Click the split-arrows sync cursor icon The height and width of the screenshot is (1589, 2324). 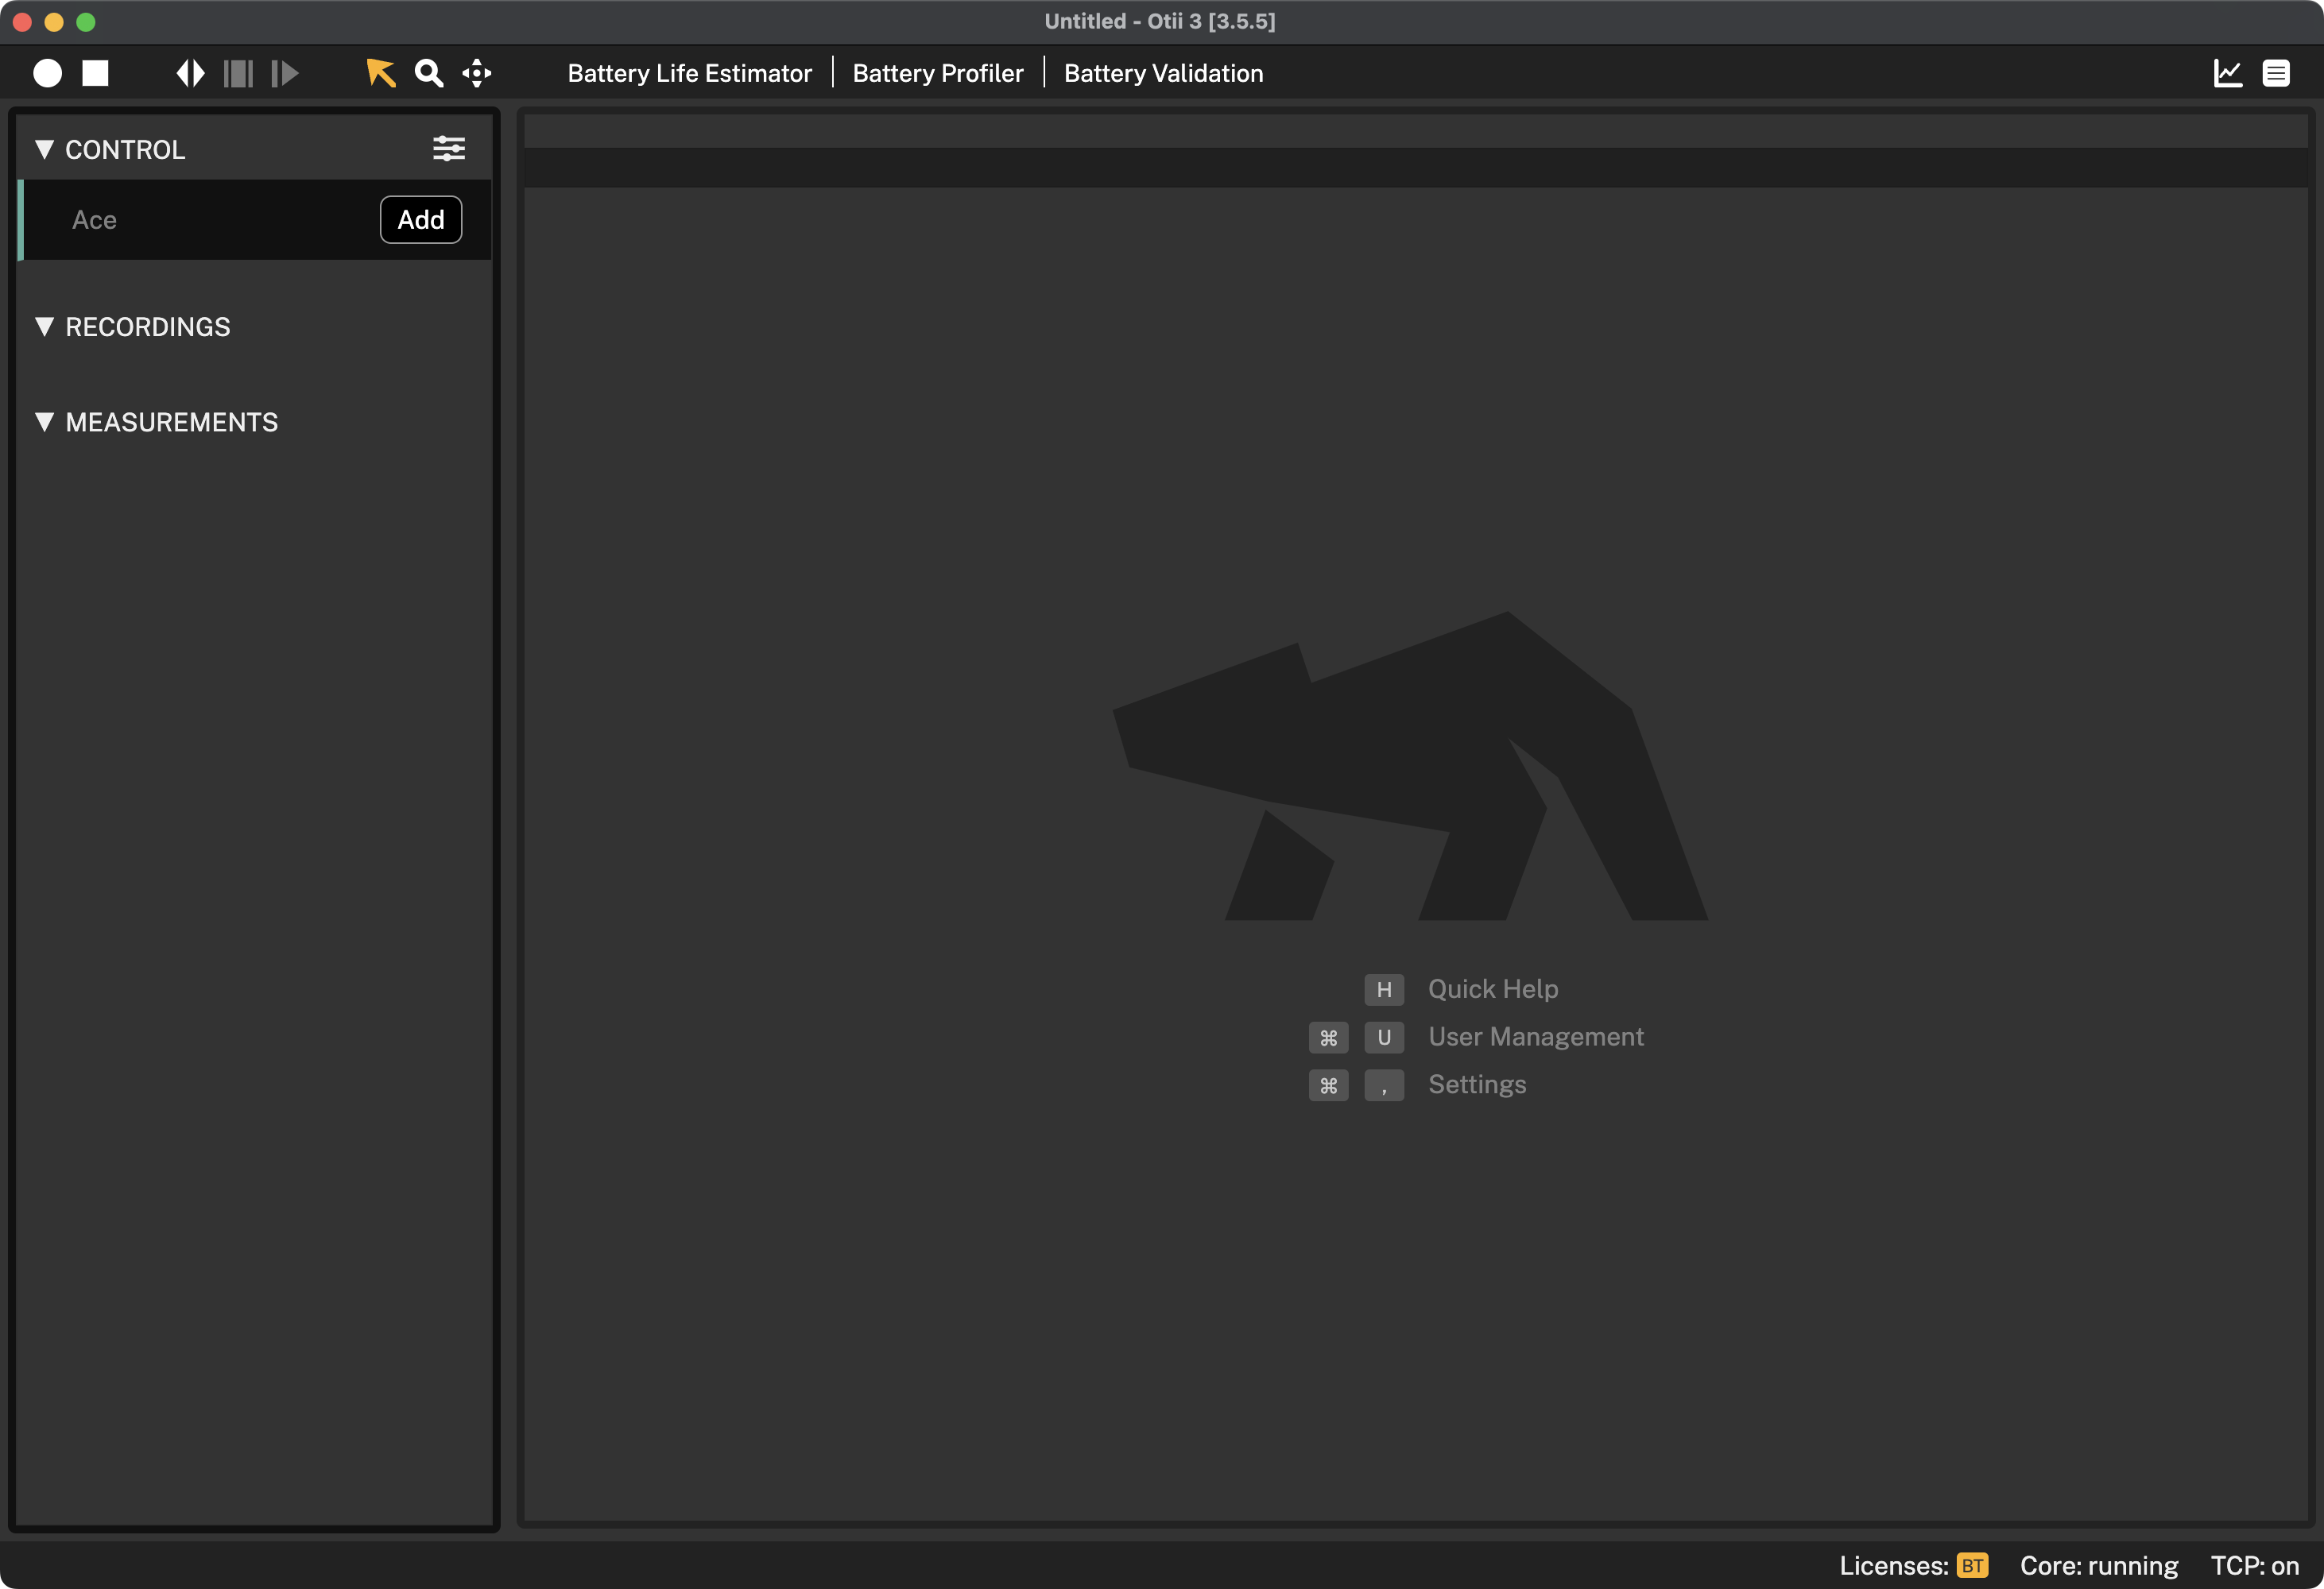point(190,73)
